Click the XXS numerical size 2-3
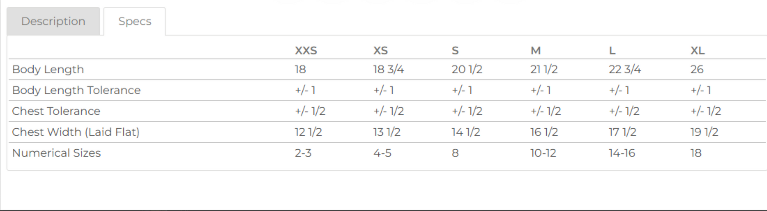Screen dimensions: 767x211 (x=303, y=153)
